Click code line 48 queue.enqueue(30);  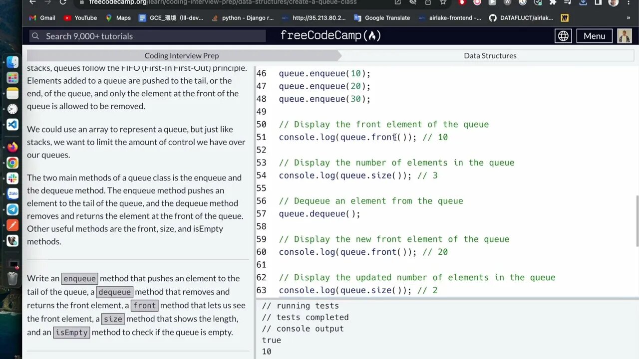pos(324,99)
